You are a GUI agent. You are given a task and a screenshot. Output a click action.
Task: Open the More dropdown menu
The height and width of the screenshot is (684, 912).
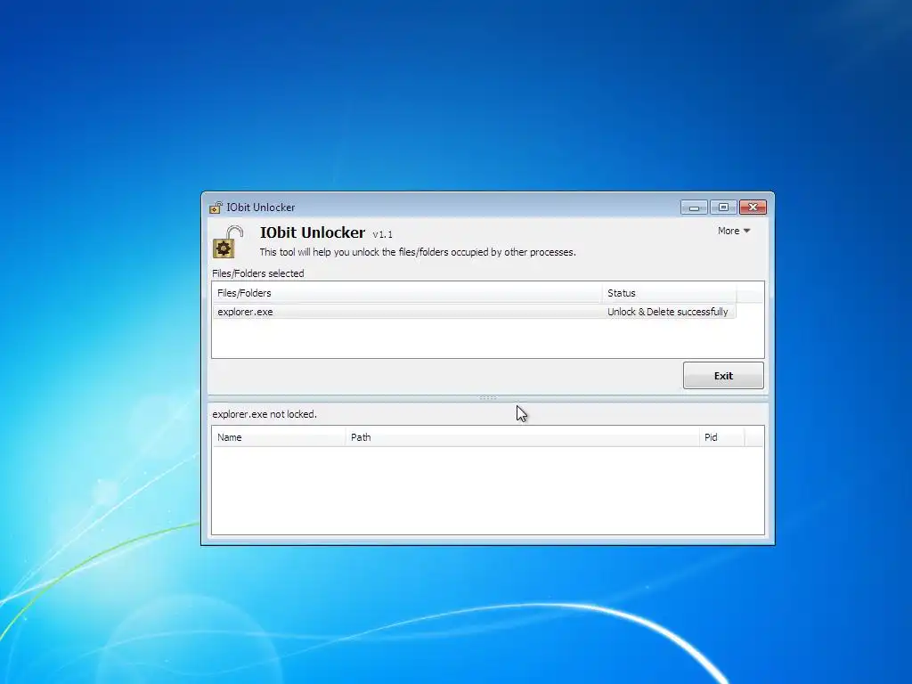(734, 231)
